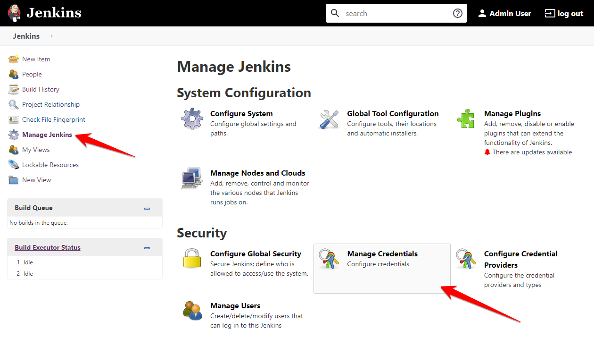Click the search help question mark icon

pyautogui.click(x=457, y=13)
